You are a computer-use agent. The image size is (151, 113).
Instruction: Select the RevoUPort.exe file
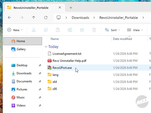coord(62,68)
